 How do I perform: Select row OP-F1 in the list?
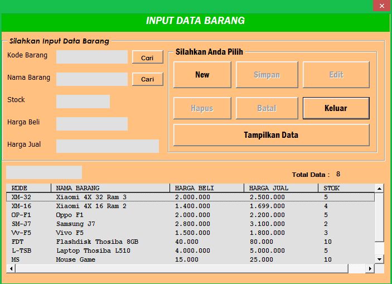click(191, 215)
